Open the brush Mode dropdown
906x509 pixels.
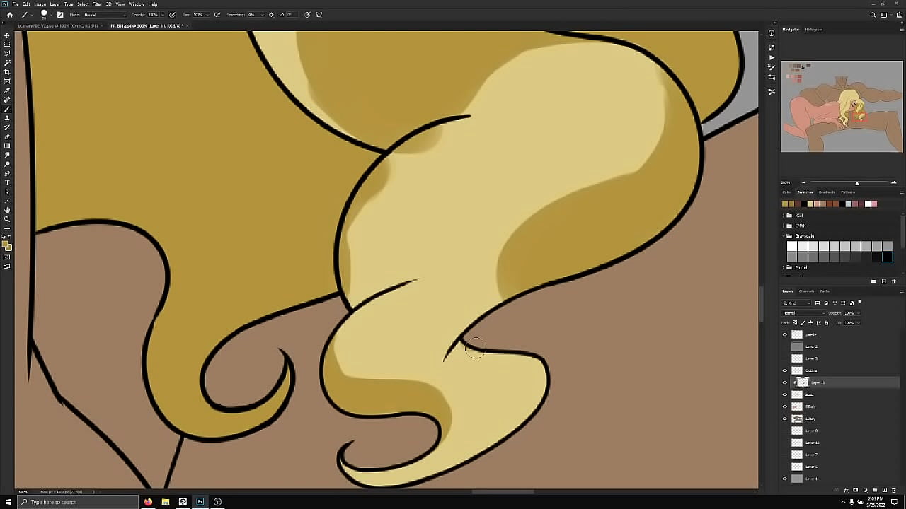tap(104, 15)
